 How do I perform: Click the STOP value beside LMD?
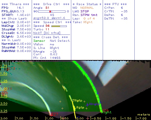[85, 11]
